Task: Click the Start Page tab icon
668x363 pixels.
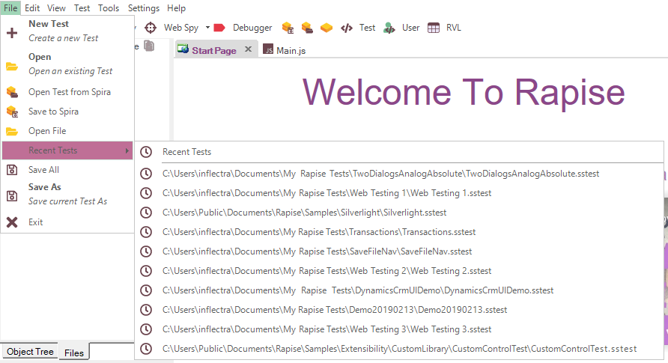Action: click(x=183, y=49)
